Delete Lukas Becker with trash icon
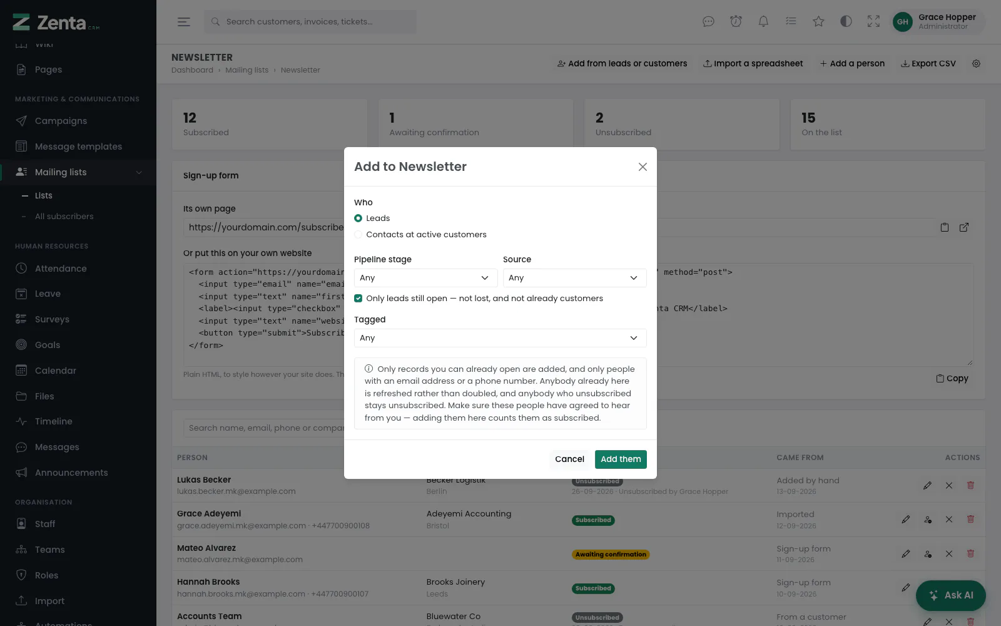This screenshot has width=1001, height=626. [x=970, y=485]
